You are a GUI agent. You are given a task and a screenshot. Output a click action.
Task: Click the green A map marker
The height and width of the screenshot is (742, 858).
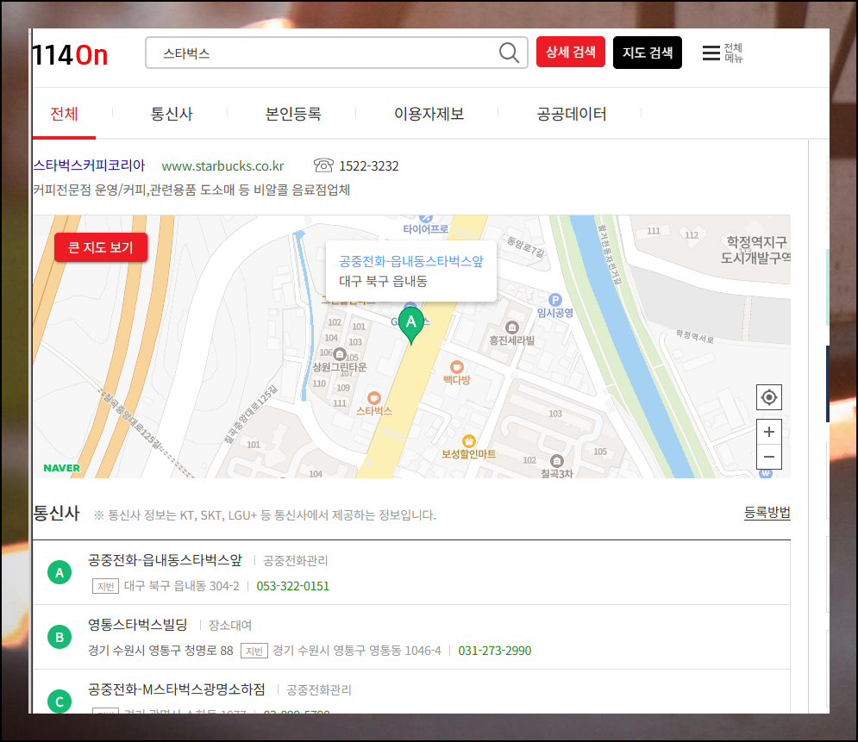(x=411, y=325)
